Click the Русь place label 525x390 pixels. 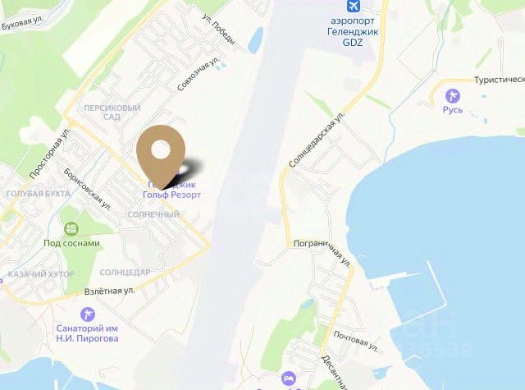(453, 109)
